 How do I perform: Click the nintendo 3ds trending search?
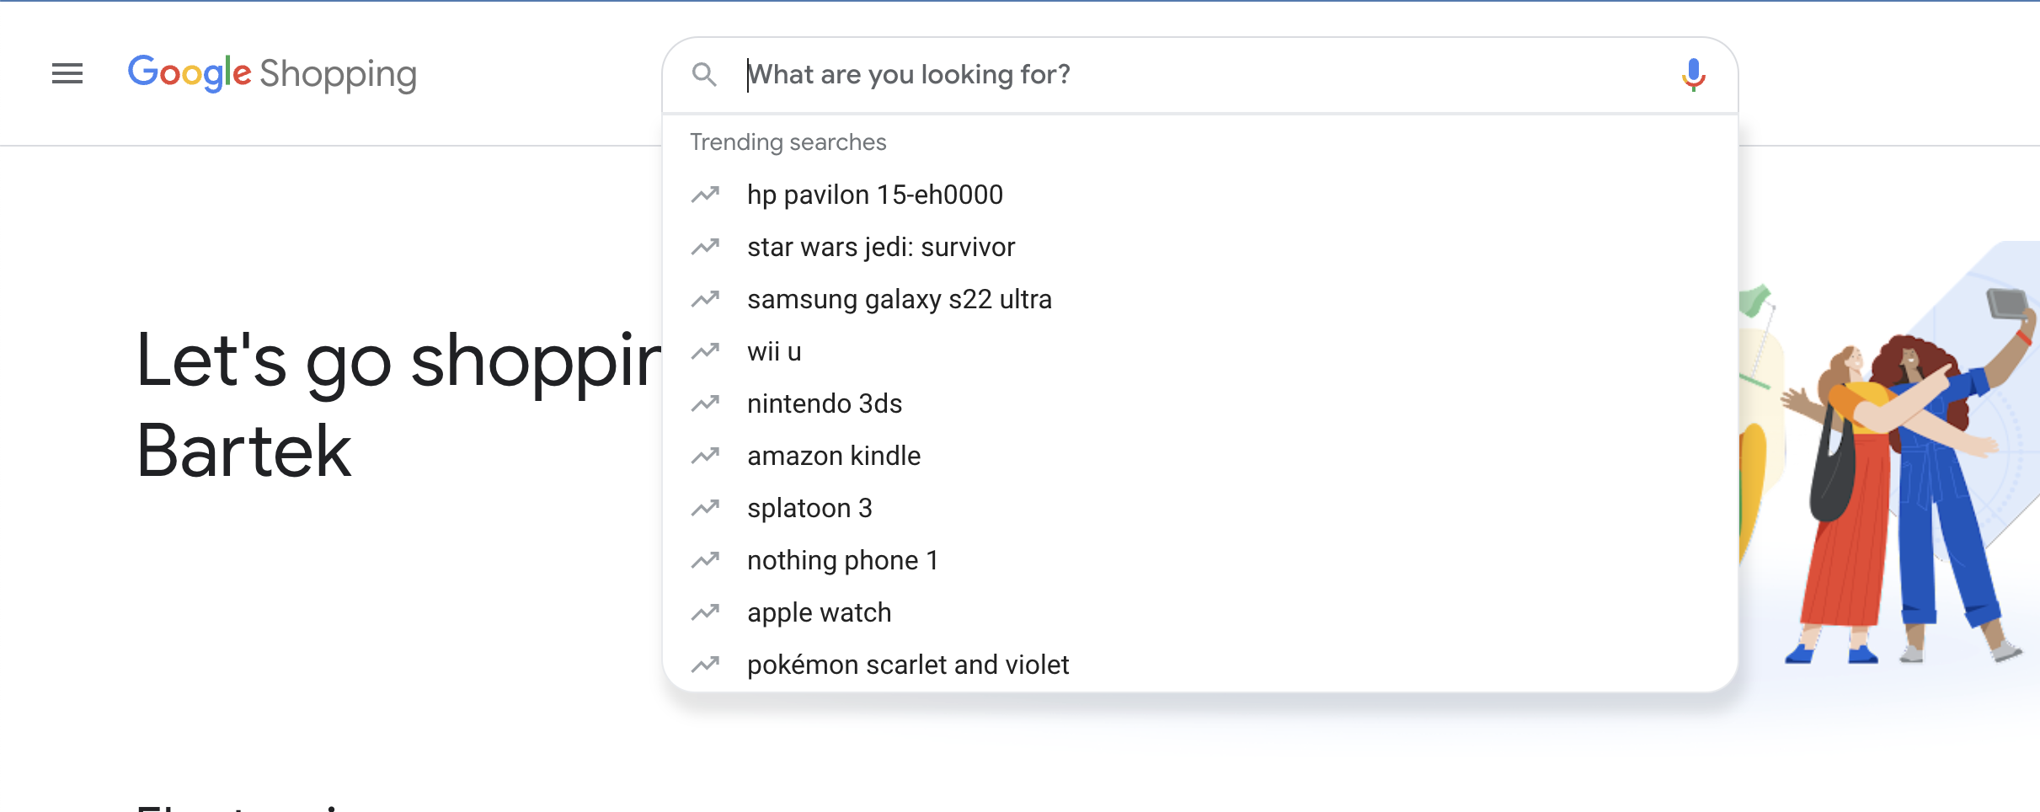[x=824, y=403]
